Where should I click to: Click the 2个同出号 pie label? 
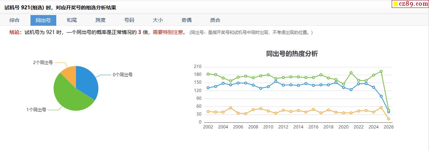click(x=43, y=63)
